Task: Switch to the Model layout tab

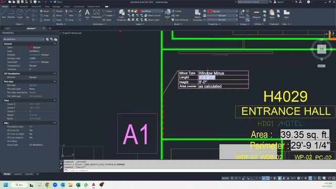Action: [x=7, y=174]
